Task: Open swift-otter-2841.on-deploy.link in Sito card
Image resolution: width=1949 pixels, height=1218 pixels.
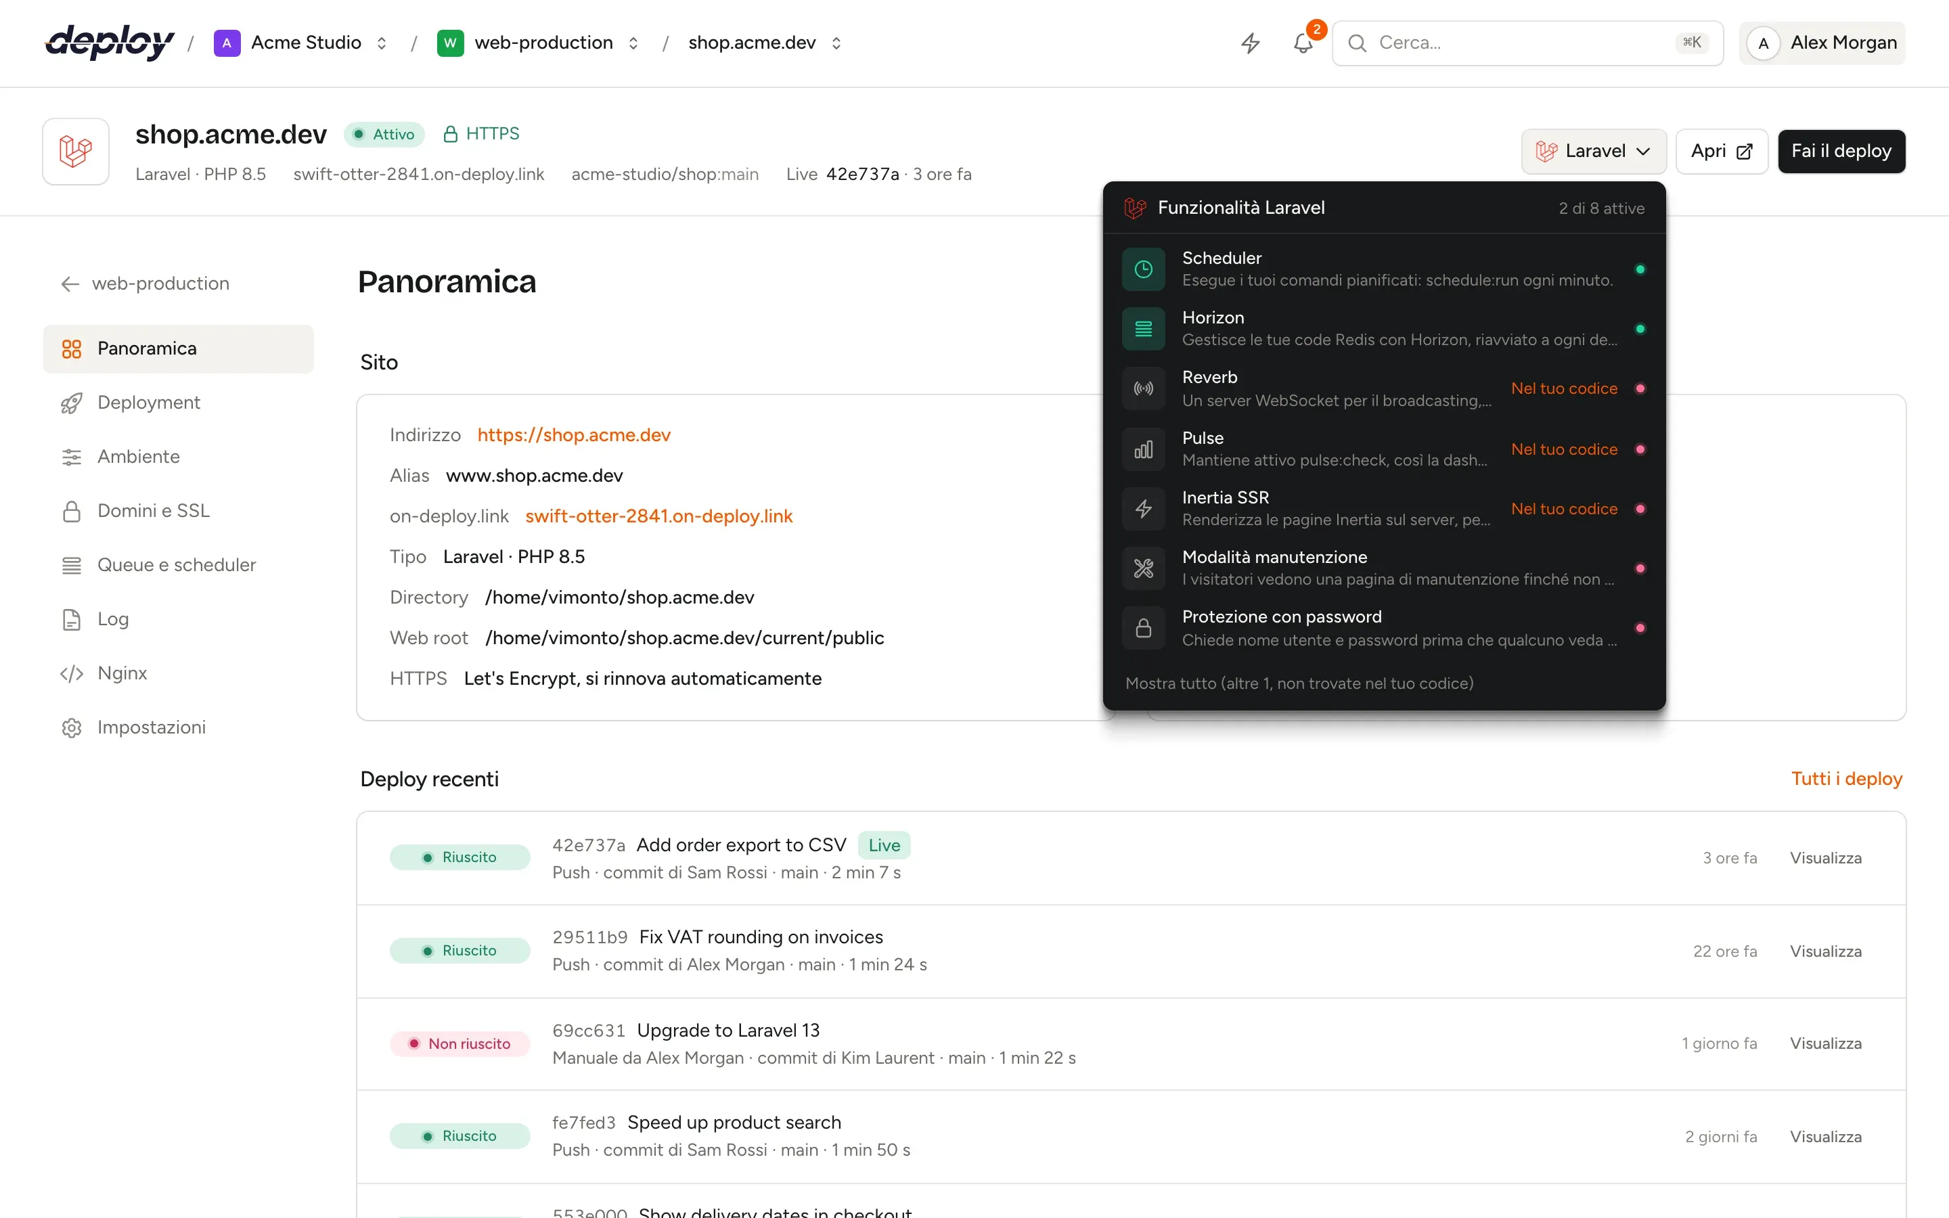Action: click(x=658, y=516)
